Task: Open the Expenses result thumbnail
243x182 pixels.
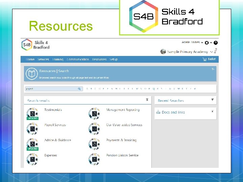Action: (x=32, y=159)
